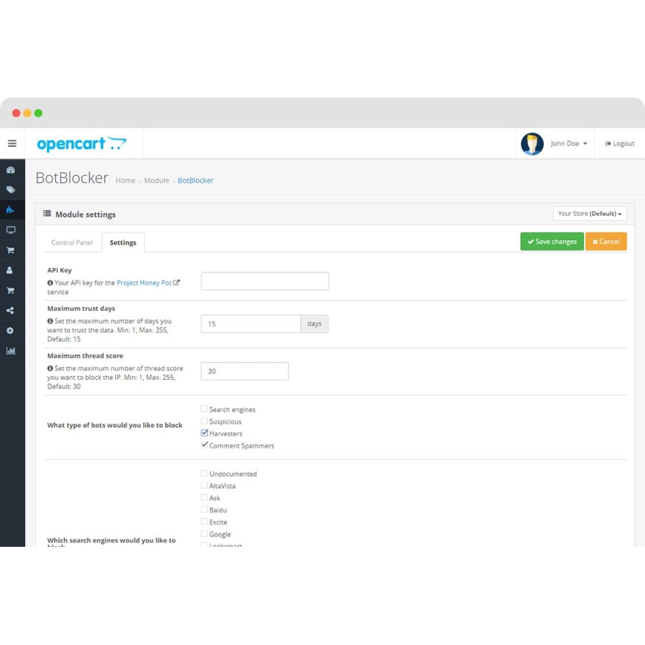
Task: Go to Module in the breadcrumb
Action: (156, 181)
